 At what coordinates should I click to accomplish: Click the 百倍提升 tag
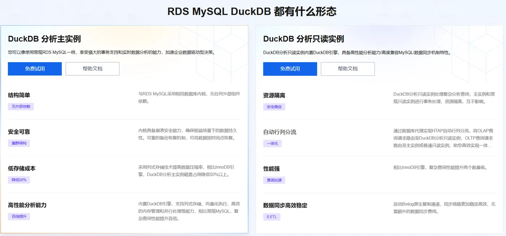coord(19,217)
